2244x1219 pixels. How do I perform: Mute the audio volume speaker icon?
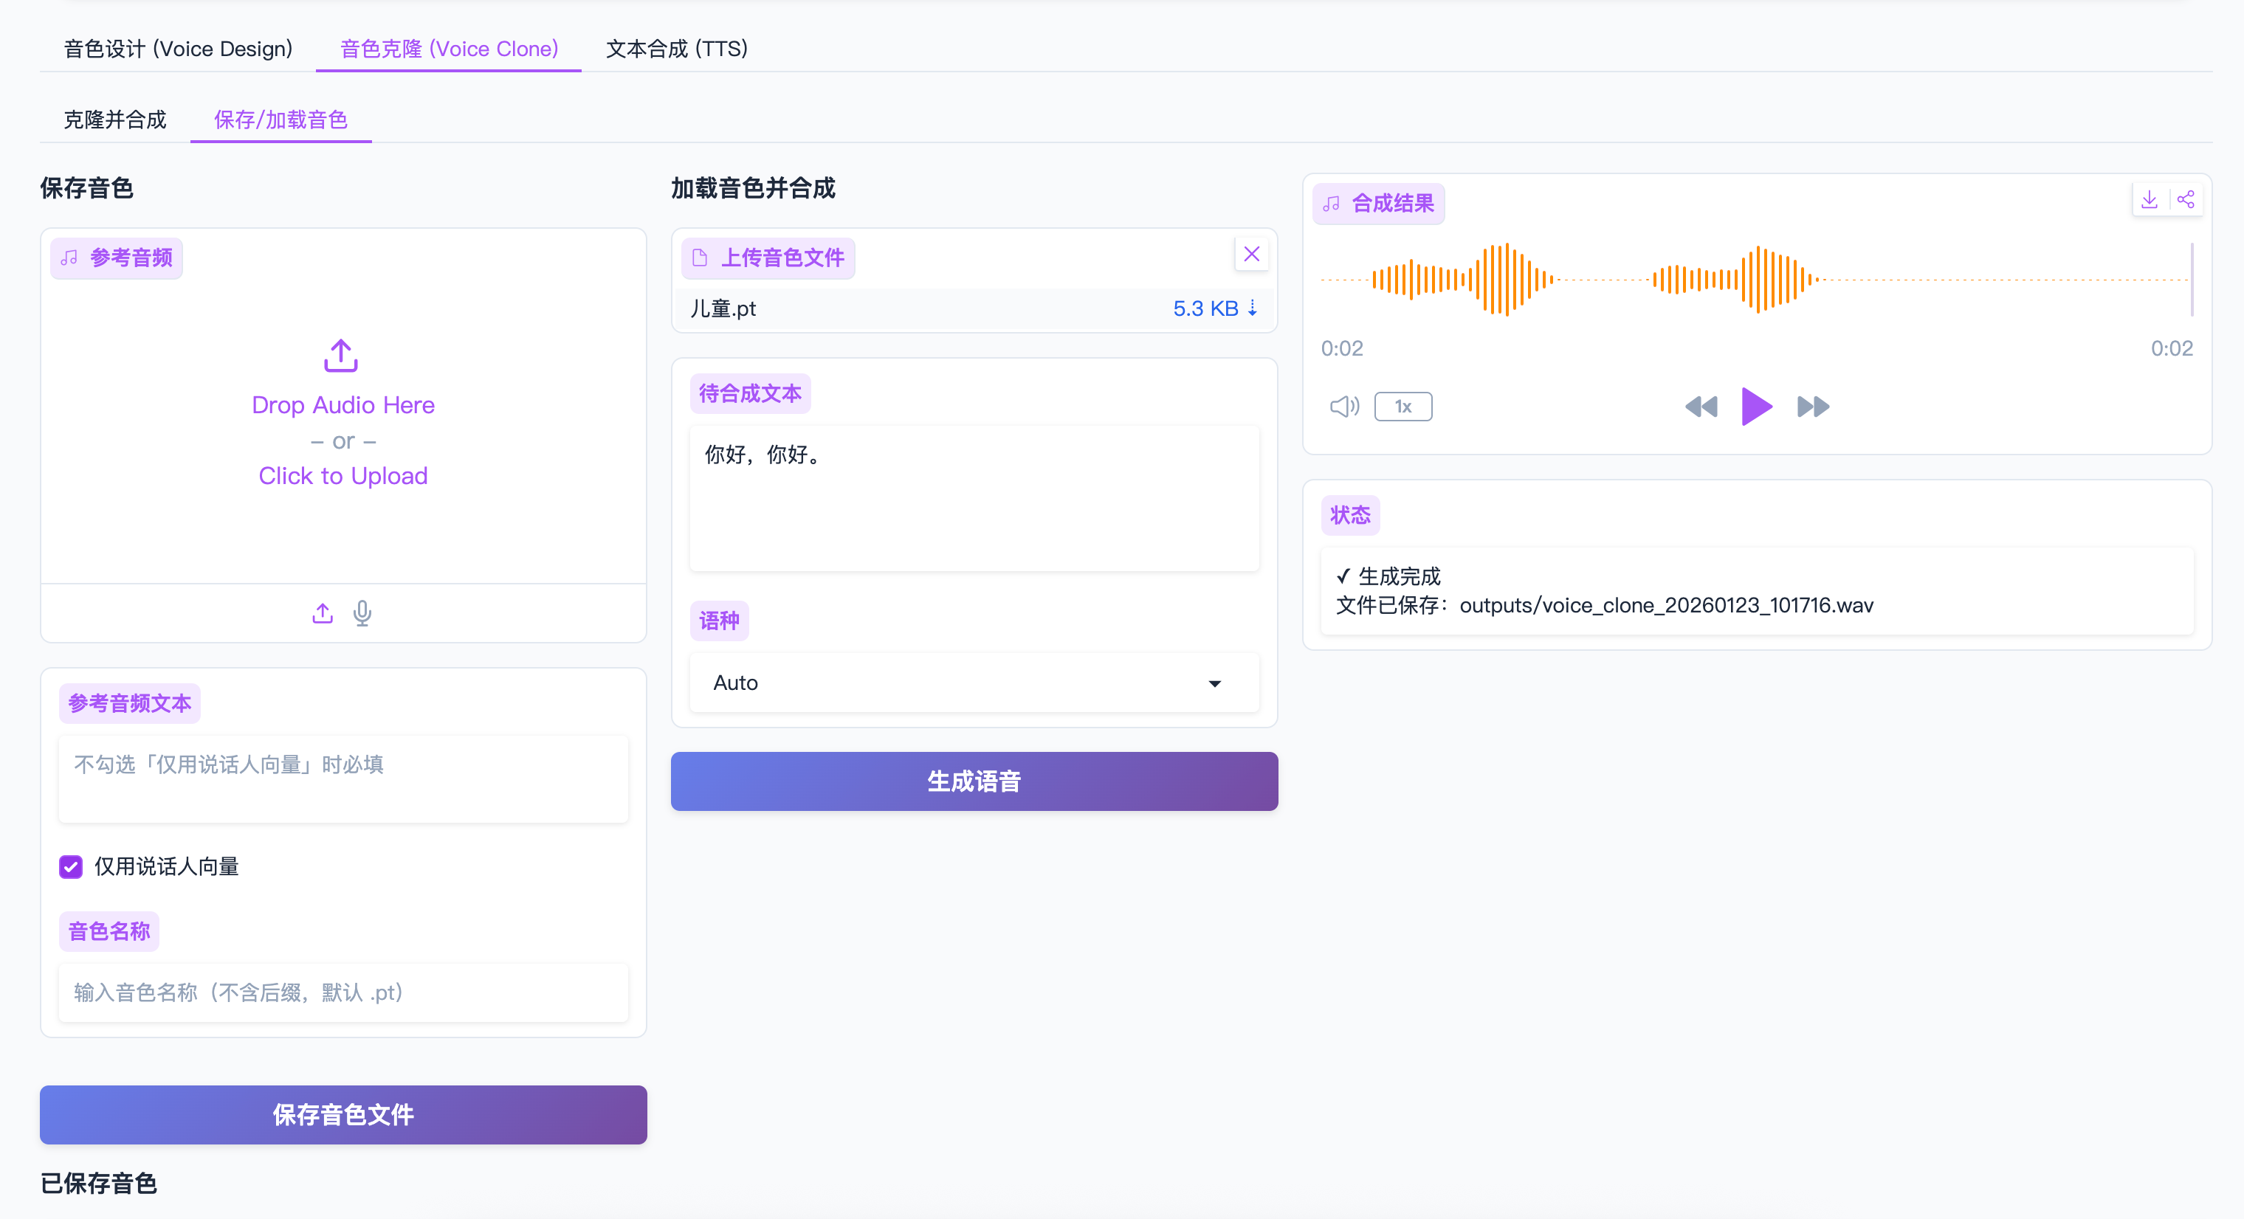point(1343,407)
